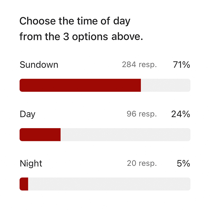The height and width of the screenshot is (210, 210).
Task: Click the 5% result for Night
Action: click(x=183, y=163)
